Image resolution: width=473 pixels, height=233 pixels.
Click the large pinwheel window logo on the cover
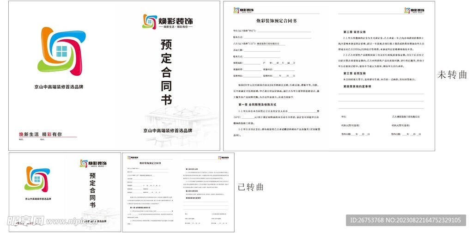coord(61,51)
